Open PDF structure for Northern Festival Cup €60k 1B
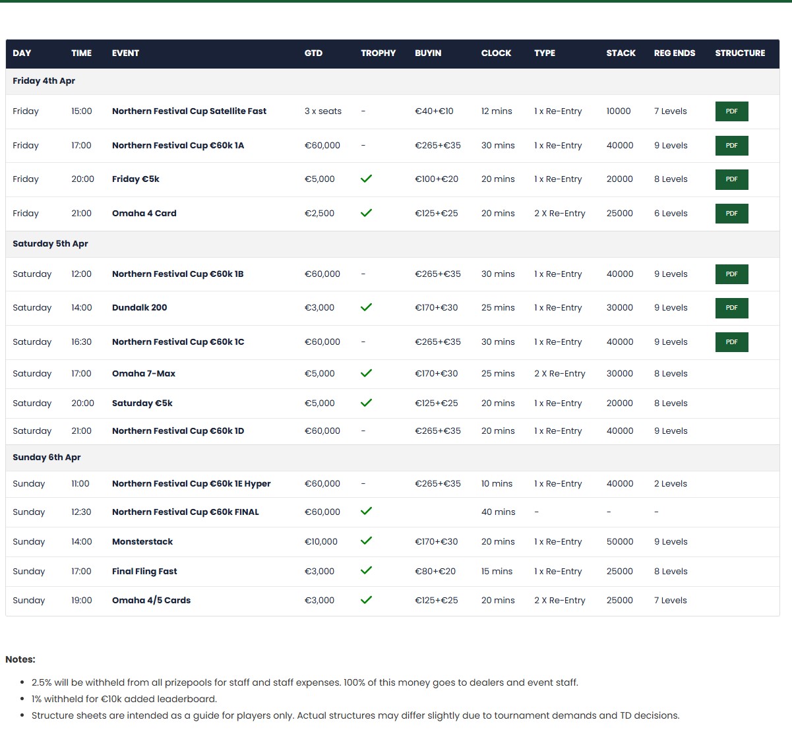 pyautogui.click(x=731, y=274)
